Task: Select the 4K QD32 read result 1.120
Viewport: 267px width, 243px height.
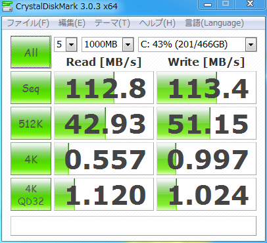Action: [x=104, y=194]
